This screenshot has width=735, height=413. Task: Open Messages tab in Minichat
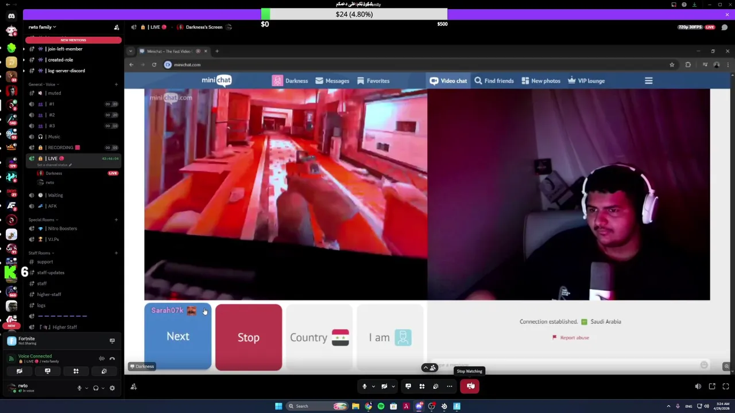tap(332, 81)
